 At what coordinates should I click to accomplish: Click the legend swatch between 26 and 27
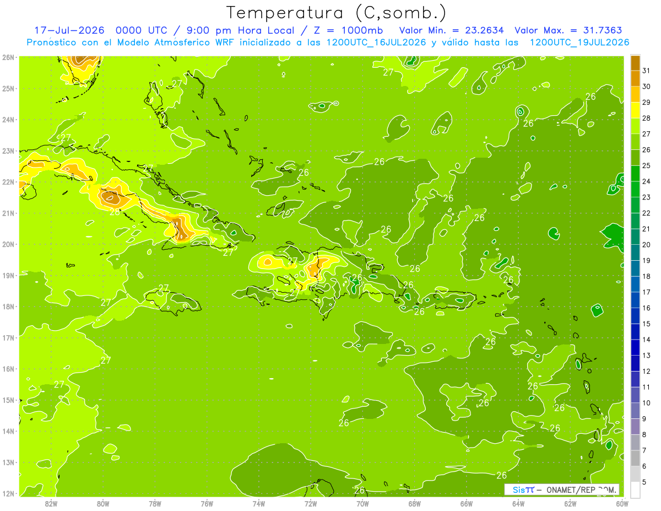[636, 142]
